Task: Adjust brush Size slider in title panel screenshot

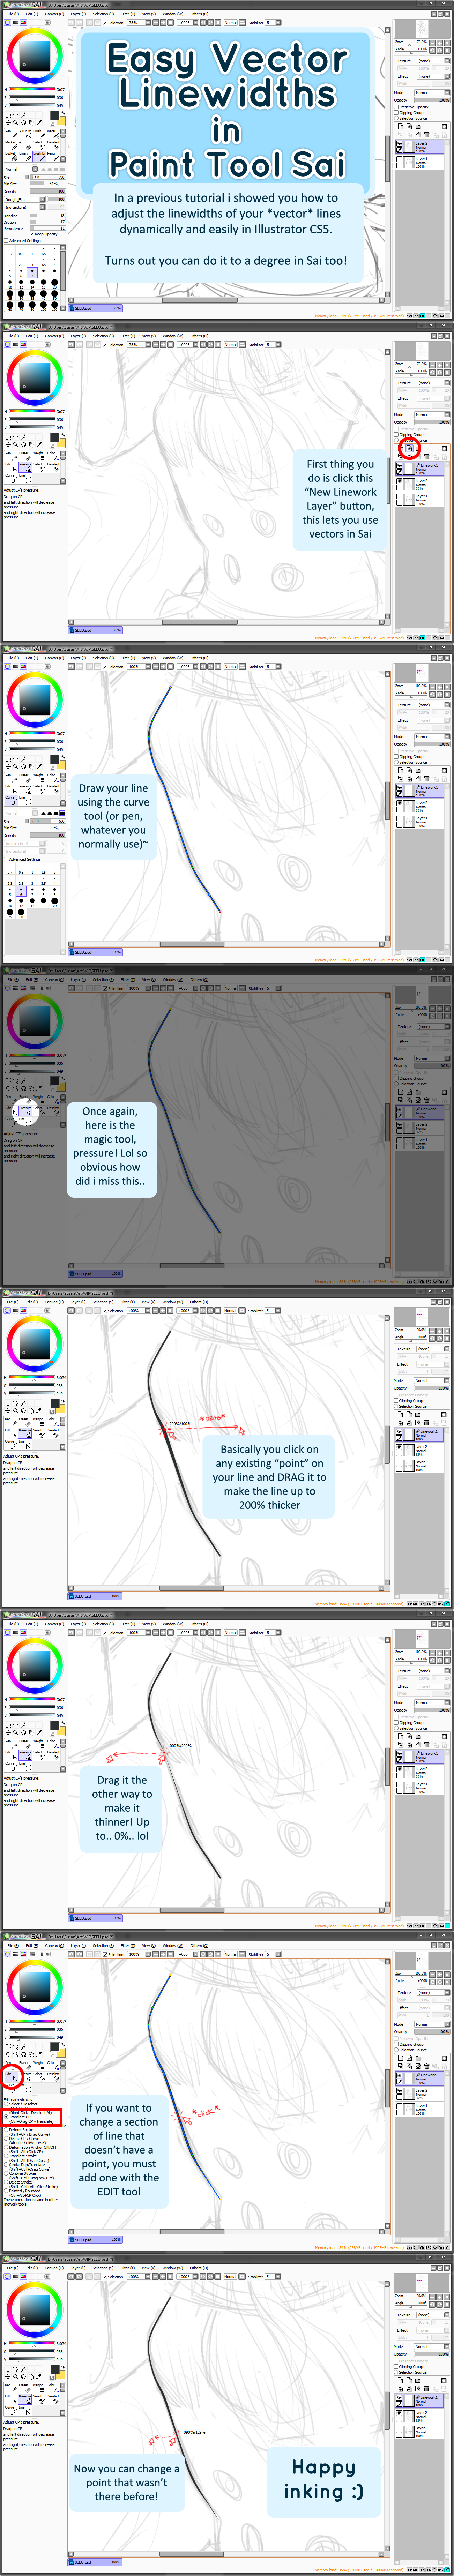Action: coord(48,177)
